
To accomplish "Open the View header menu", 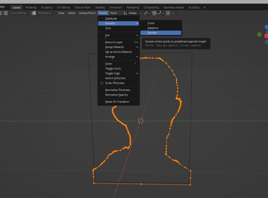I will (61, 13).
